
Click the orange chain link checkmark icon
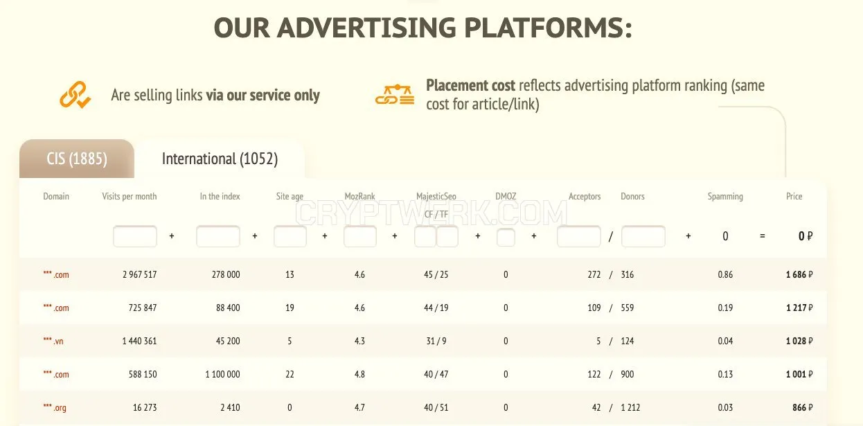75,95
